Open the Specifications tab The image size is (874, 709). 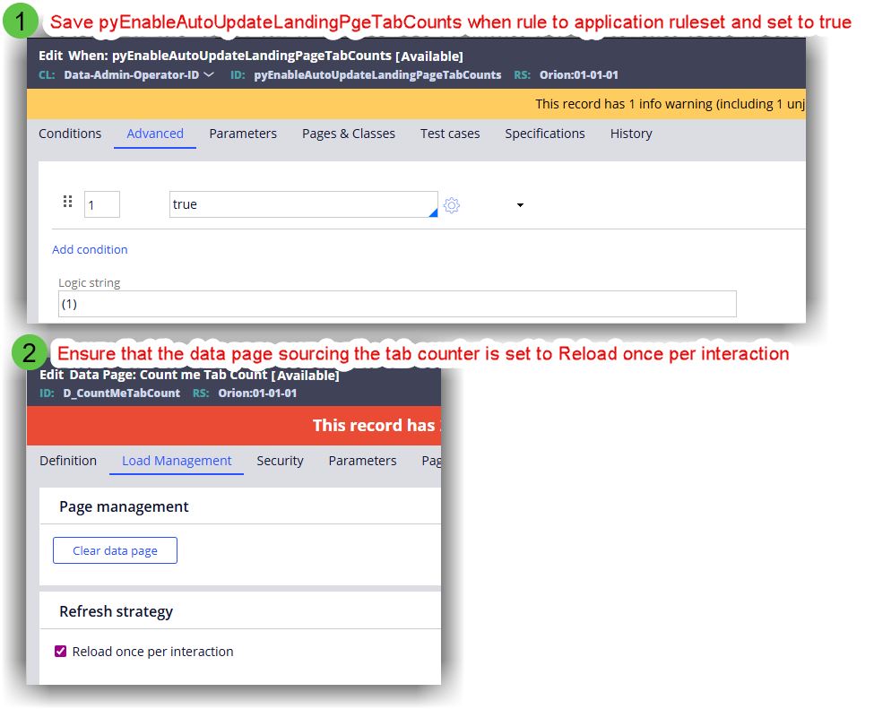pyautogui.click(x=544, y=134)
